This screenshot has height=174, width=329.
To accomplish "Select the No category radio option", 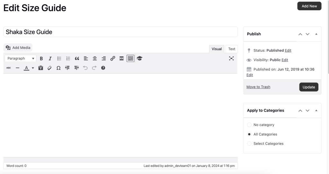I will (249, 125).
